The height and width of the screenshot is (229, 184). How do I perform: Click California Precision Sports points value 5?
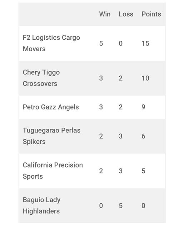[144, 171]
